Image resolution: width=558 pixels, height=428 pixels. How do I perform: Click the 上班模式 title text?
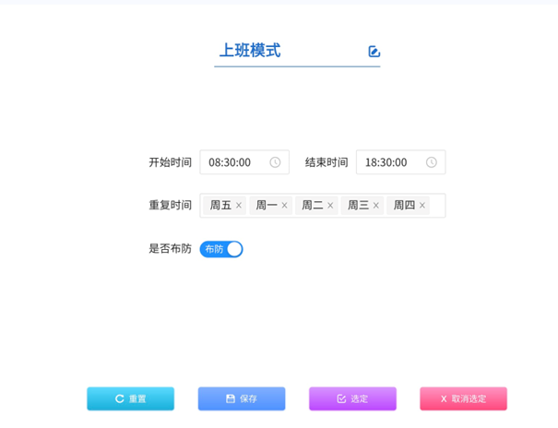pyautogui.click(x=250, y=50)
